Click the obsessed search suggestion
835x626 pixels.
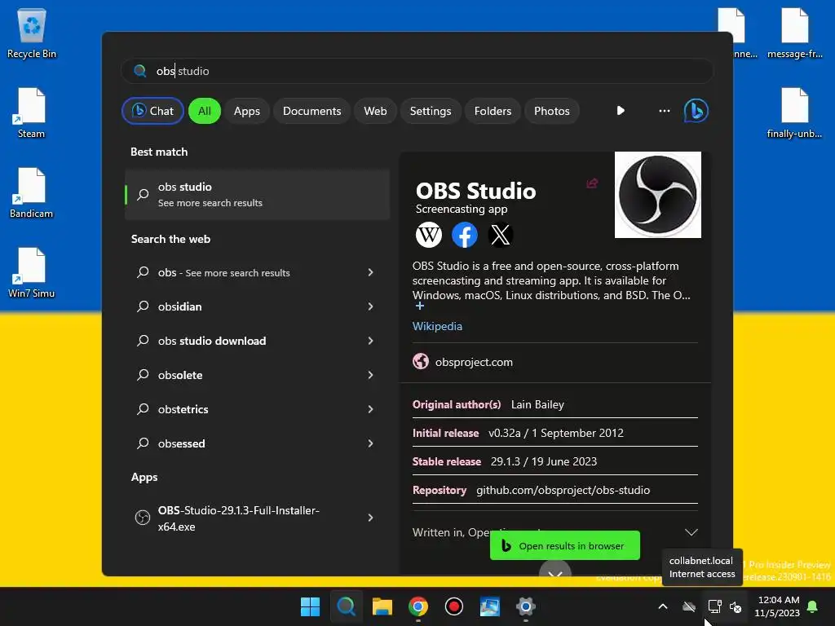pos(182,443)
